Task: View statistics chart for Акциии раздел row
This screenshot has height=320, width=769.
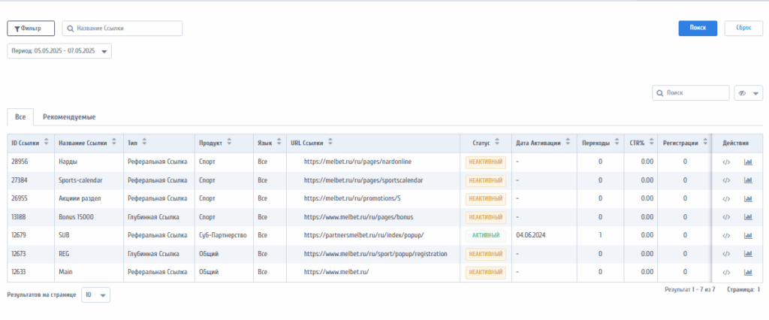Action: (x=748, y=199)
